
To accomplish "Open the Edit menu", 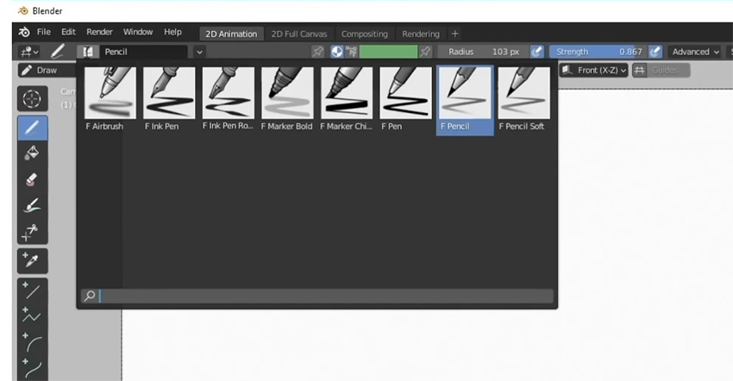I will coord(68,32).
